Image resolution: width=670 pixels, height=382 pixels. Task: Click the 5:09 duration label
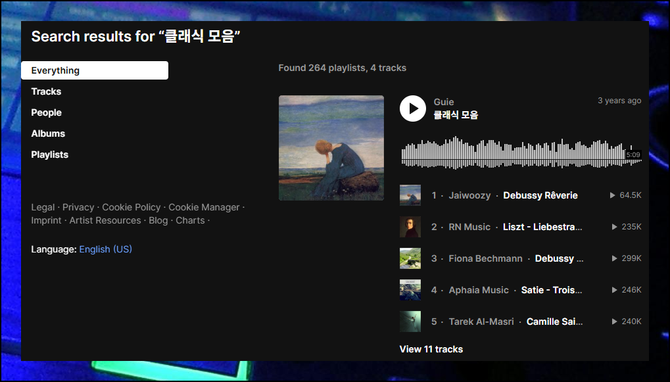pos(633,155)
